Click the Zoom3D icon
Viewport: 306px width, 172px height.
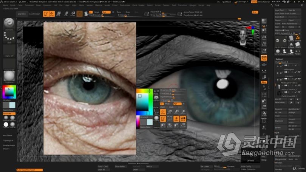pos(264,107)
